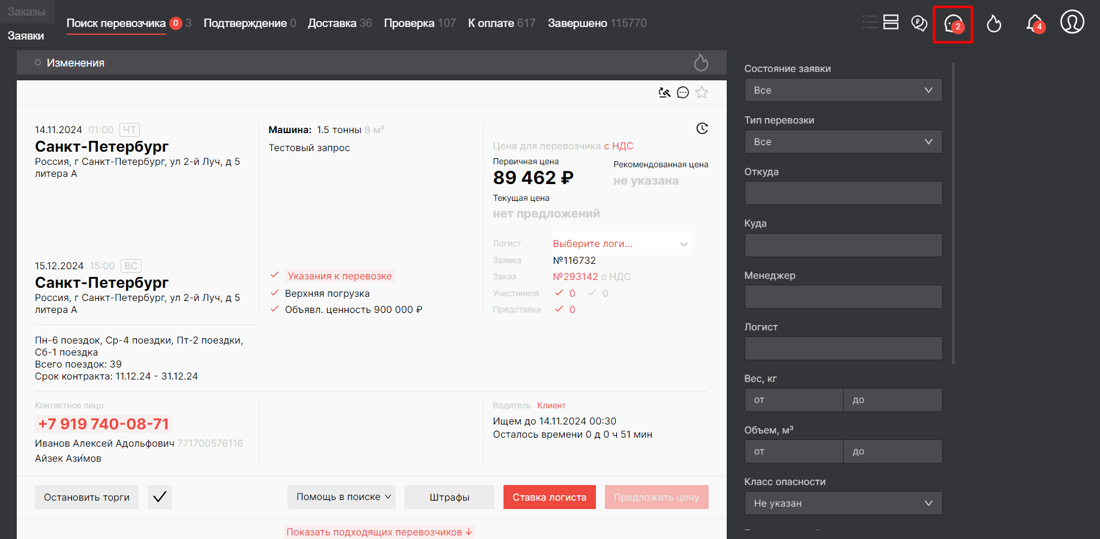Open price history clock icon
The image size is (1100, 539).
click(x=702, y=128)
